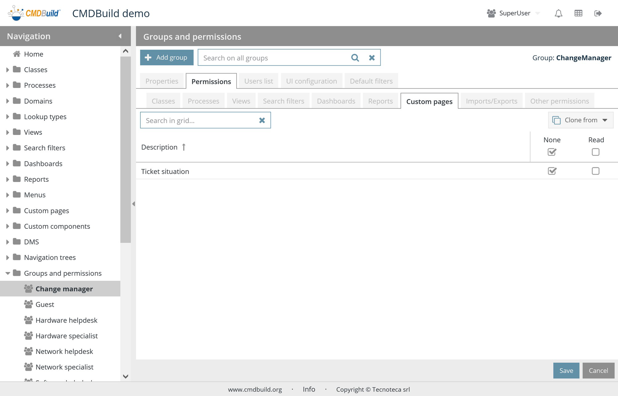This screenshot has height=396, width=618.
Task: Open the grid management icon in header
Action: coord(578,13)
